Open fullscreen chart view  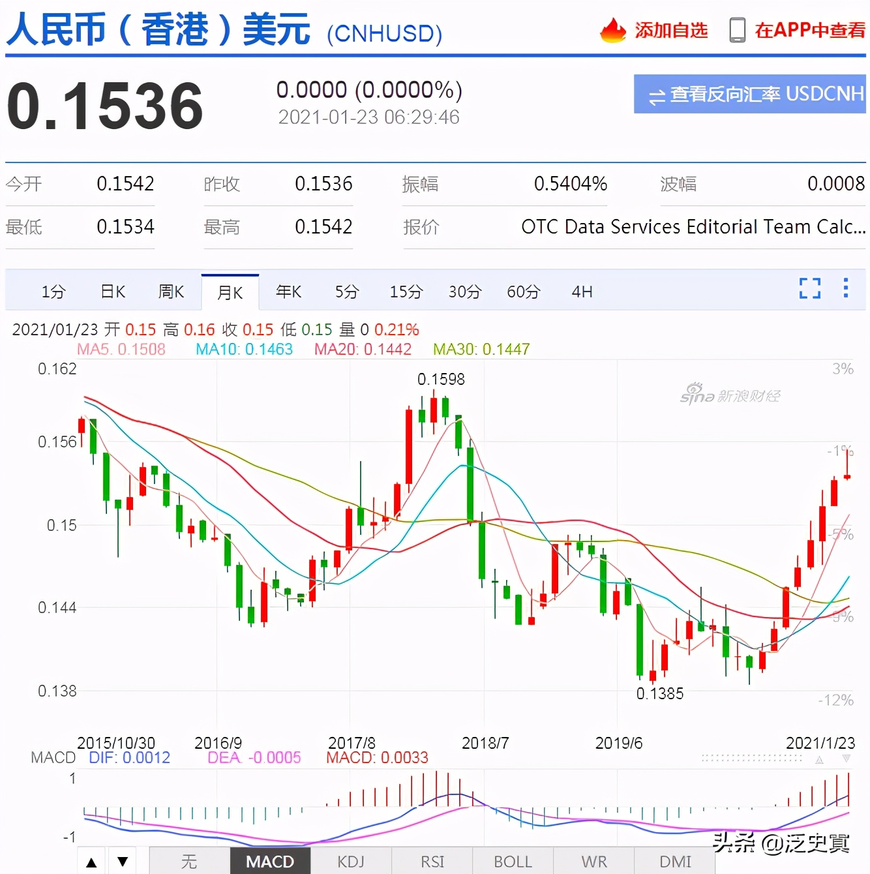809,288
